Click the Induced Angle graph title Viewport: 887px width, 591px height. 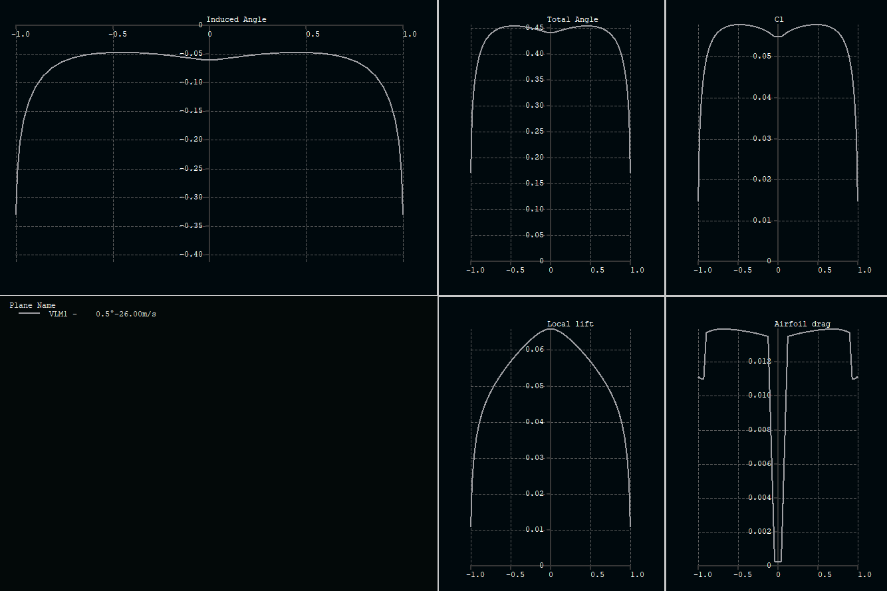(x=236, y=19)
